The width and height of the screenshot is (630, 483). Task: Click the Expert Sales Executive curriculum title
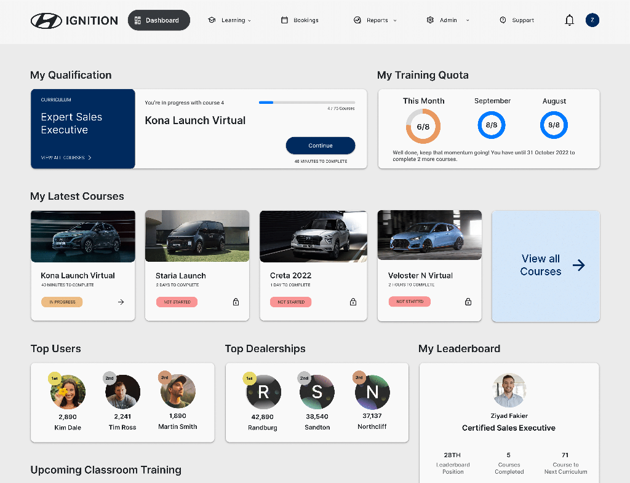(x=71, y=124)
